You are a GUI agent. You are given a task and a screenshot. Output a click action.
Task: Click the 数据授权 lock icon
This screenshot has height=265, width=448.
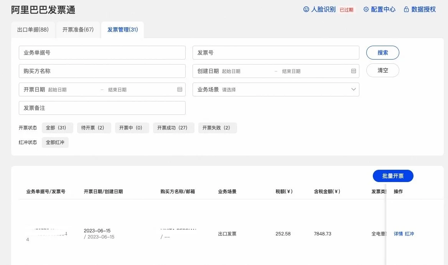click(x=406, y=10)
